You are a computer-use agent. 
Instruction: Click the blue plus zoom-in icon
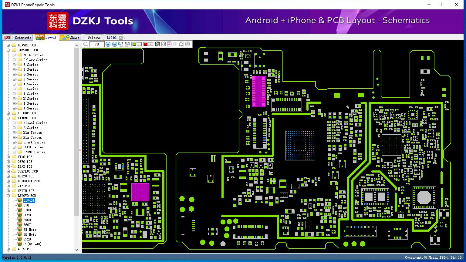108,44
